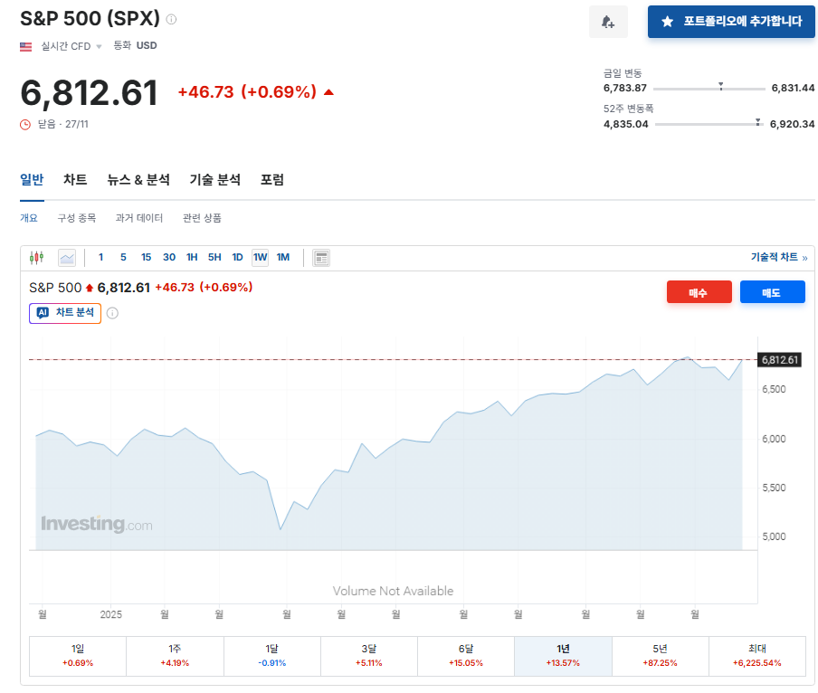Select the 6달 time range

[466, 656]
